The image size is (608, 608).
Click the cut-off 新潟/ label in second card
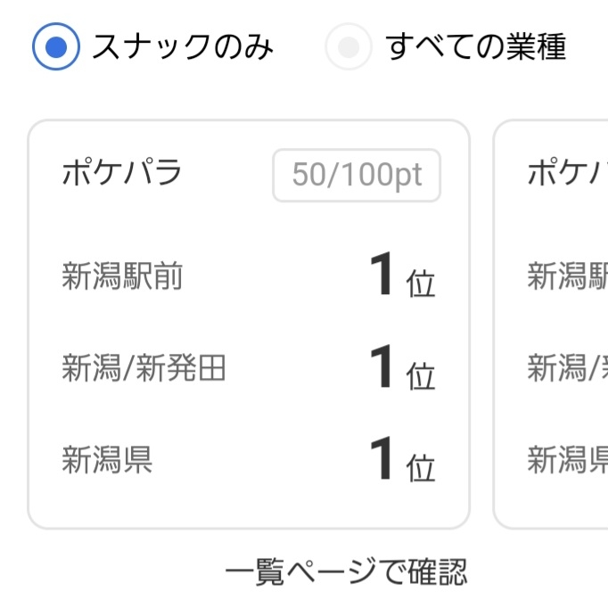[x=567, y=368]
